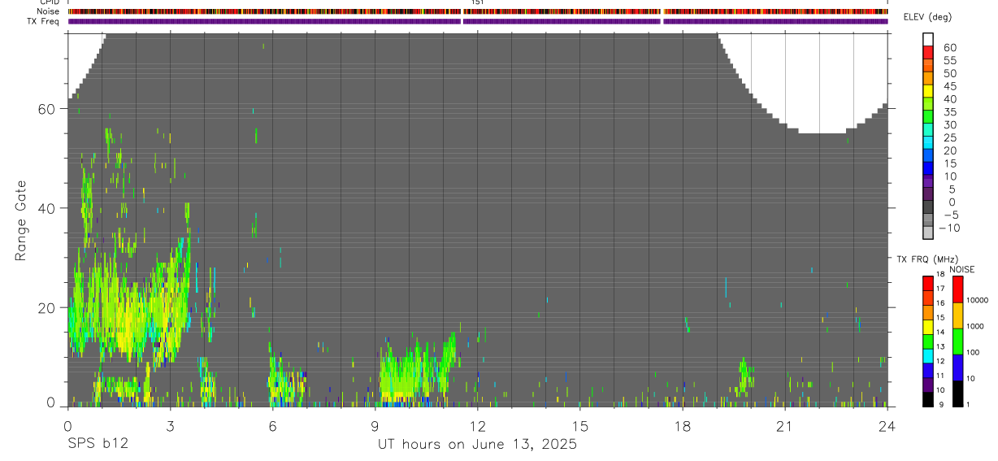Click the purple TX Freq strip above the plot
The width and height of the screenshot is (998, 461).
pos(478,21)
